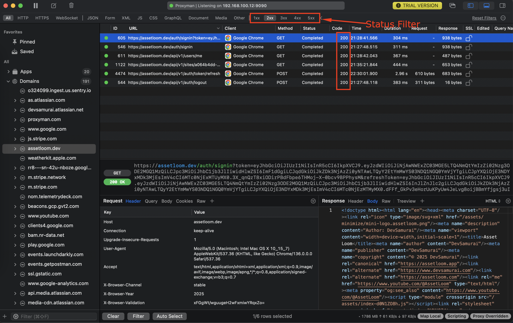Screen dimensions: 513x323
Task: Add a request tab with plus icon
Action: pyautogui.click(x=212, y=201)
